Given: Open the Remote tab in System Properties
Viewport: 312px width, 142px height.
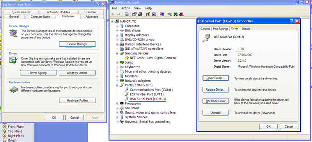Looking at the screenshot, I should pos(91,12).
